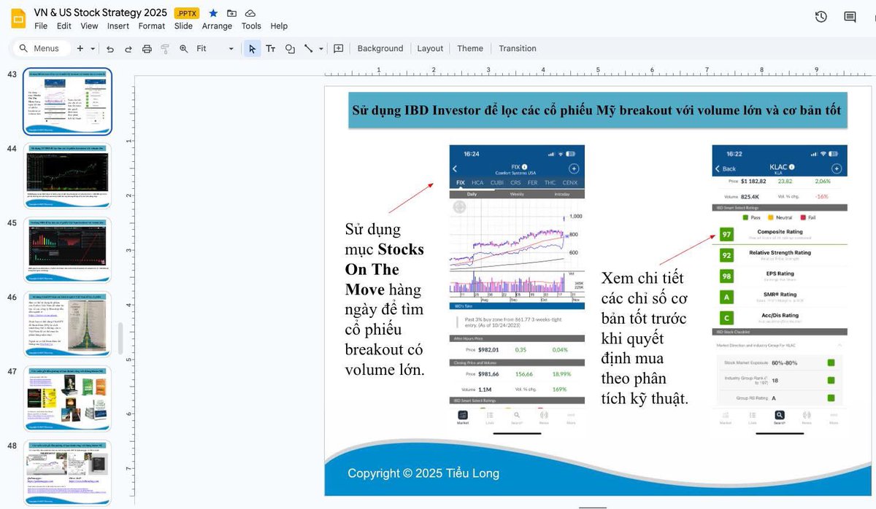Image resolution: width=876 pixels, height=509 pixels.
Task: Click the text 'Stocks On The Move'
Action: (x=384, y=270)
